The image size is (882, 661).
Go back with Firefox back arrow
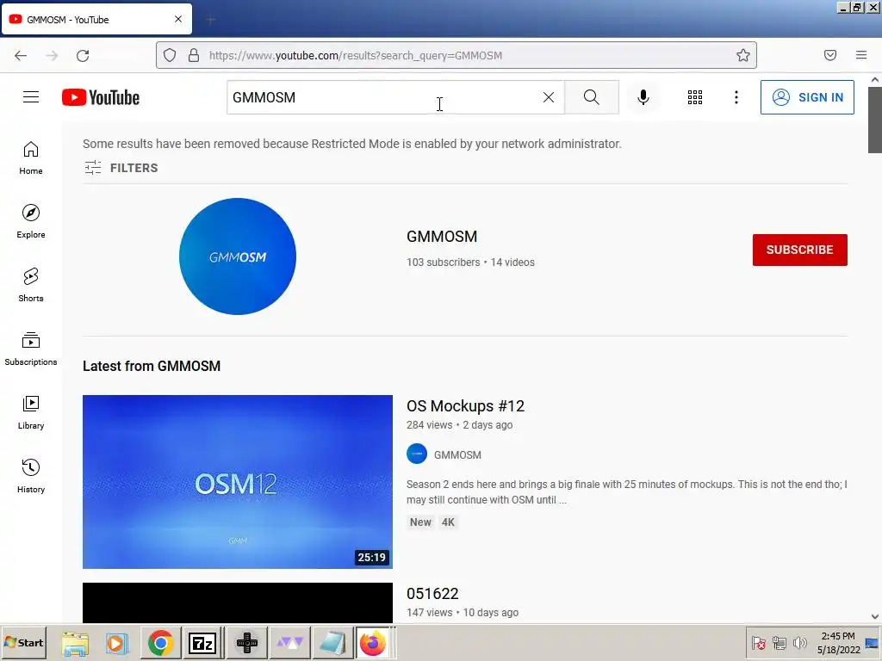coord(21,55)
